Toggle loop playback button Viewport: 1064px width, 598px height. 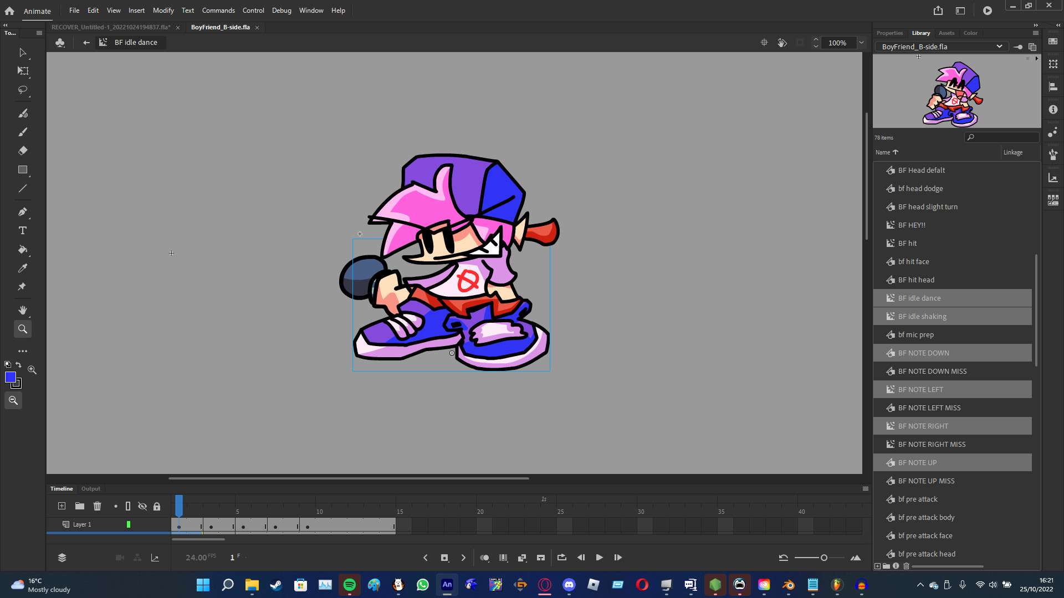[562, 558]
